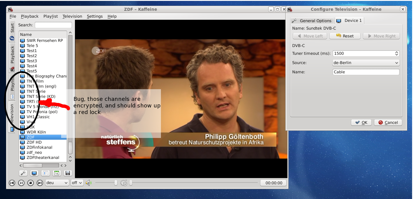
Task: Open the General Options tab
Action: pos(312,21)
